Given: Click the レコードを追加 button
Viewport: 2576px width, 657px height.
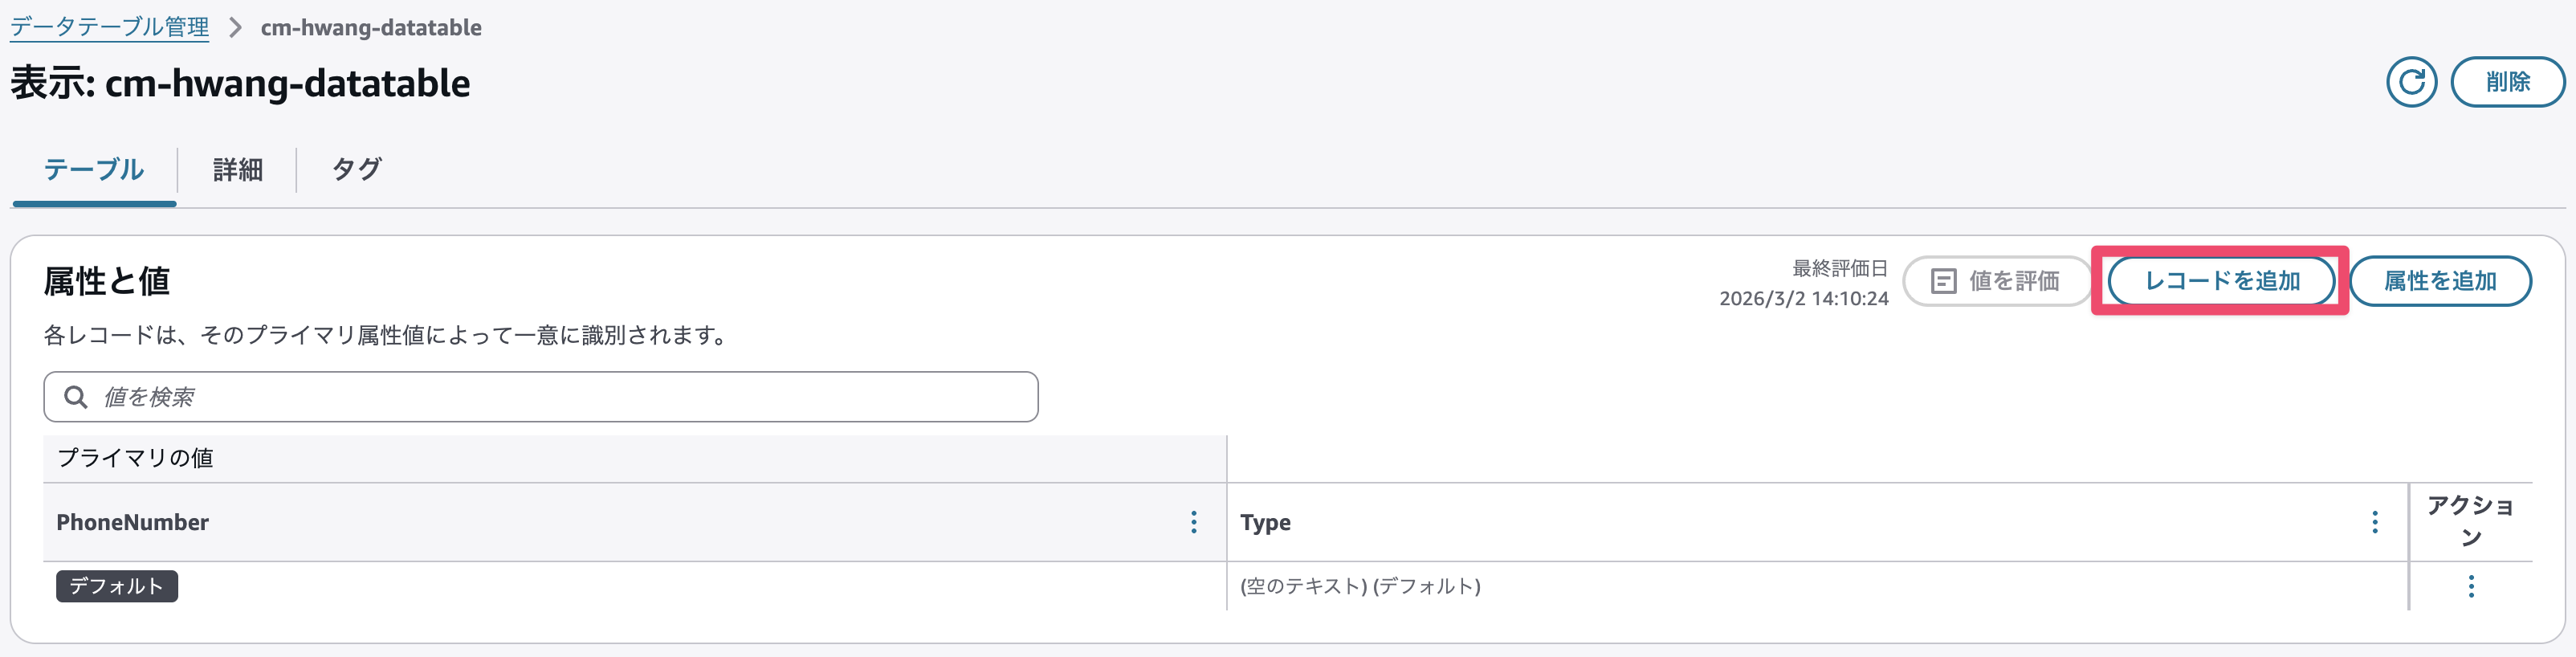Looking at the screenshot, I should [2221, 281].
